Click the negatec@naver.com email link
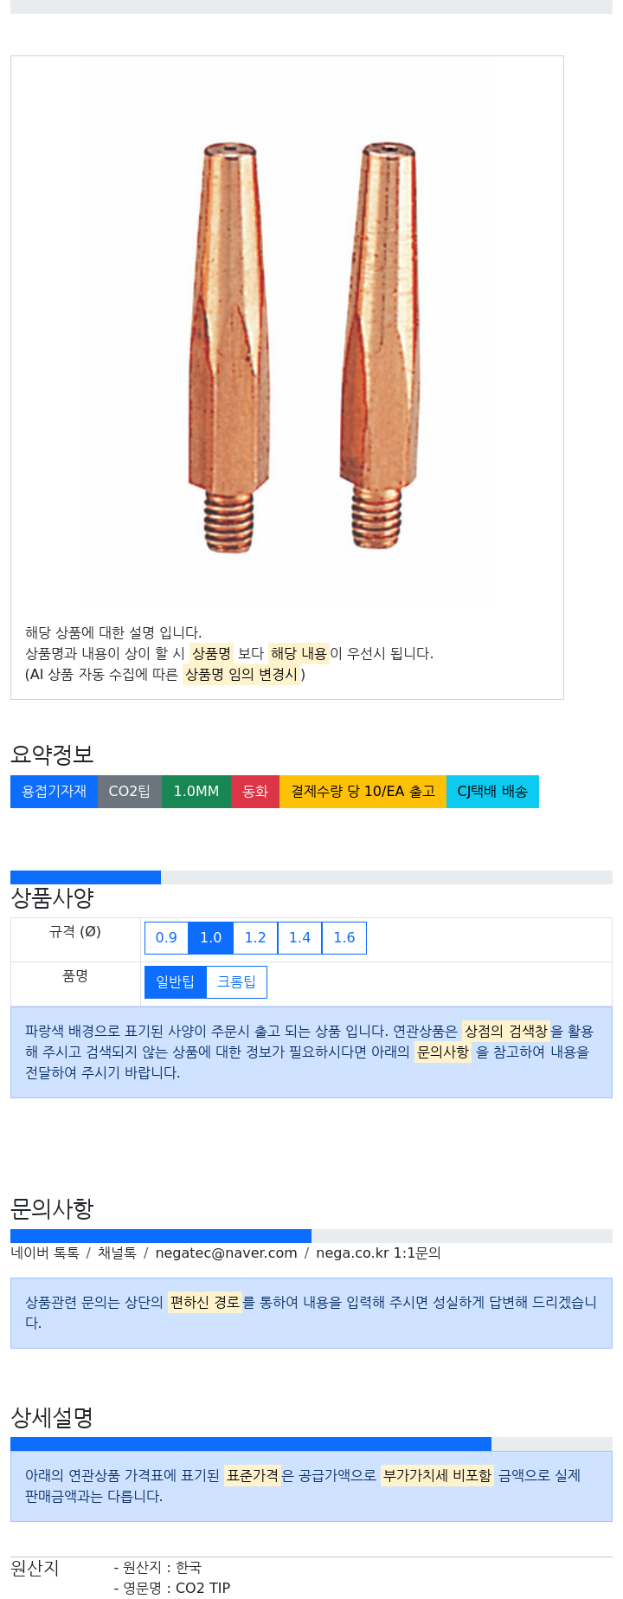Screen dimensions: 623x1599 tap(226, 1253)
